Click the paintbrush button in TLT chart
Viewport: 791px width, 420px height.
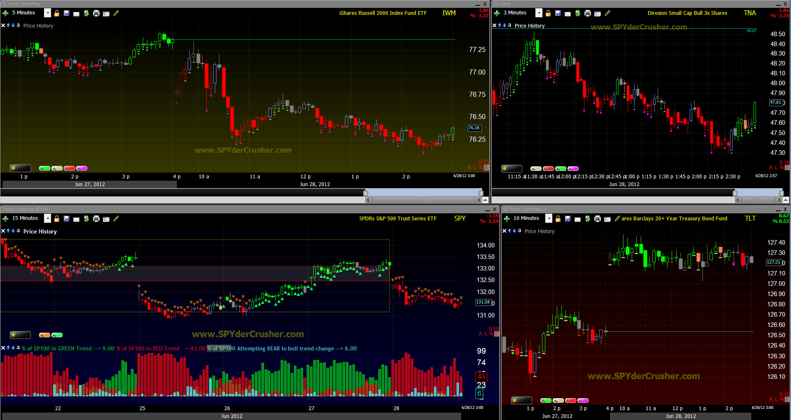[521, 400]
